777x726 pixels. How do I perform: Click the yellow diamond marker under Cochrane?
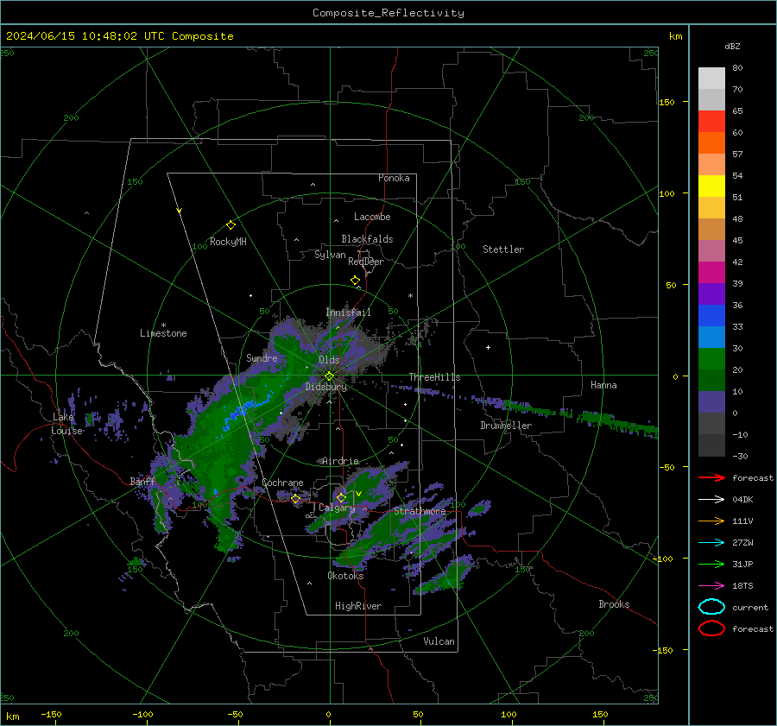pos(296,499)
